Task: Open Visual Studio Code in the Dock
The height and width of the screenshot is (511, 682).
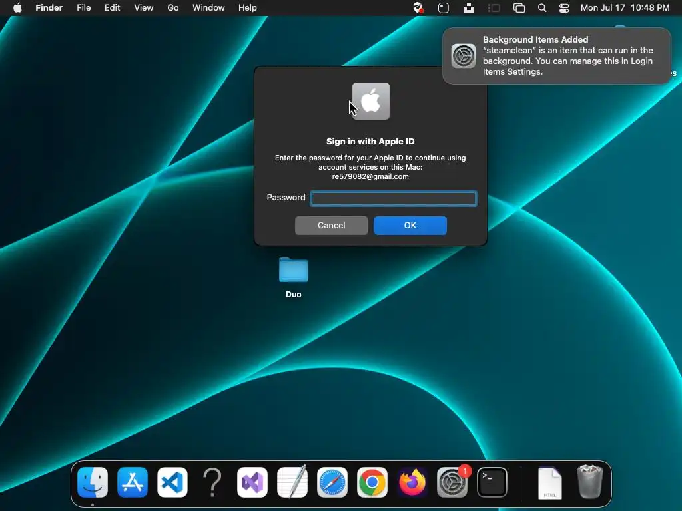Action: click(172, 482)
